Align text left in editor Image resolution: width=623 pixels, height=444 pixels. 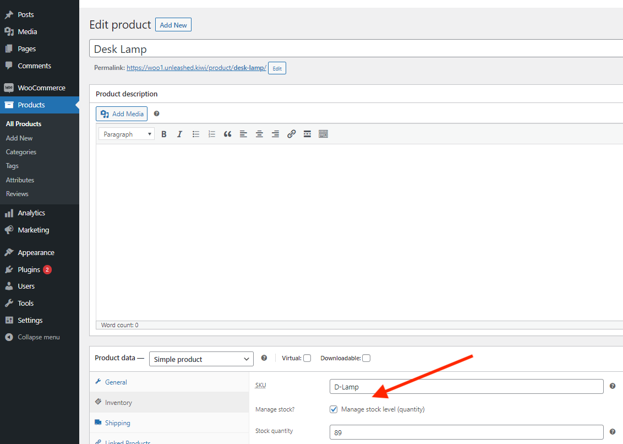(244, 134)
